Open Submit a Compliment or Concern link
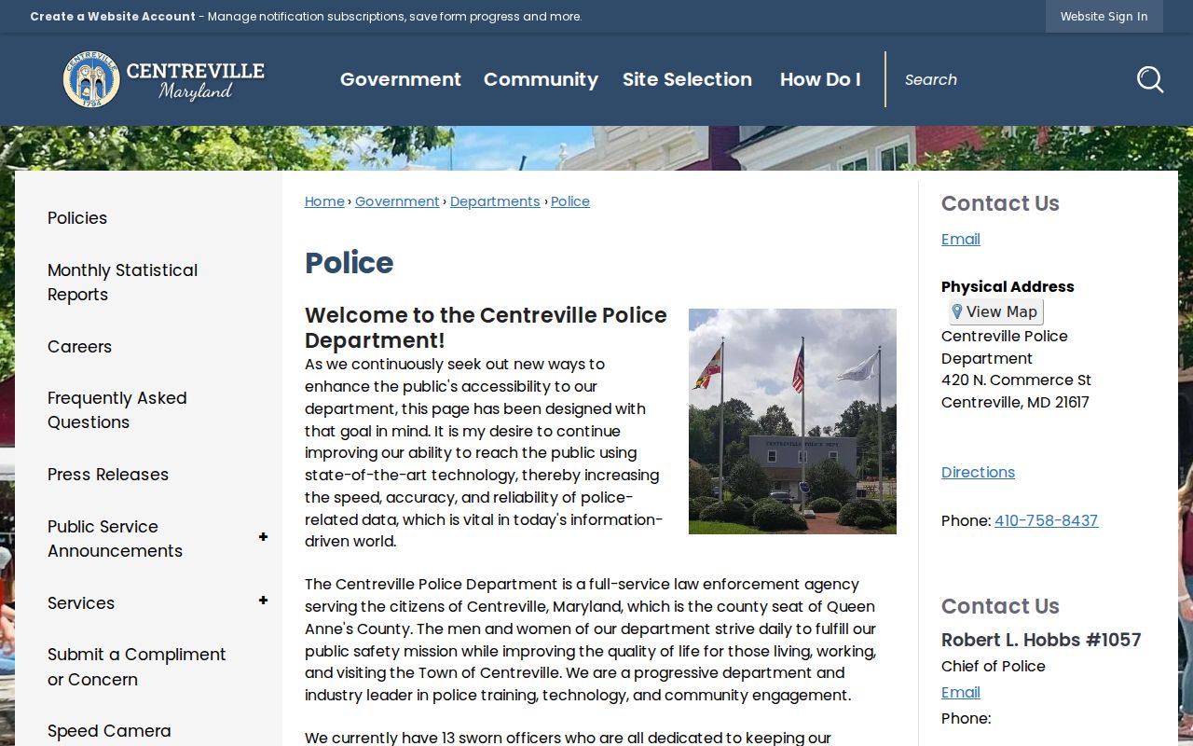1193x746 pixels. pos(136,667)
